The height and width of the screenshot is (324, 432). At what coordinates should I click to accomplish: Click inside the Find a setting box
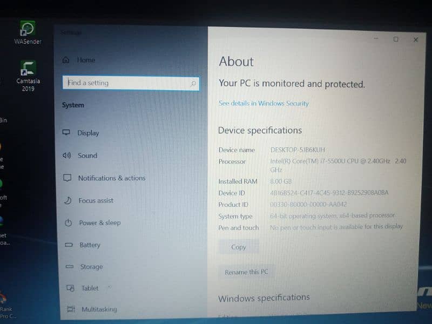click(x=127, y=83)
